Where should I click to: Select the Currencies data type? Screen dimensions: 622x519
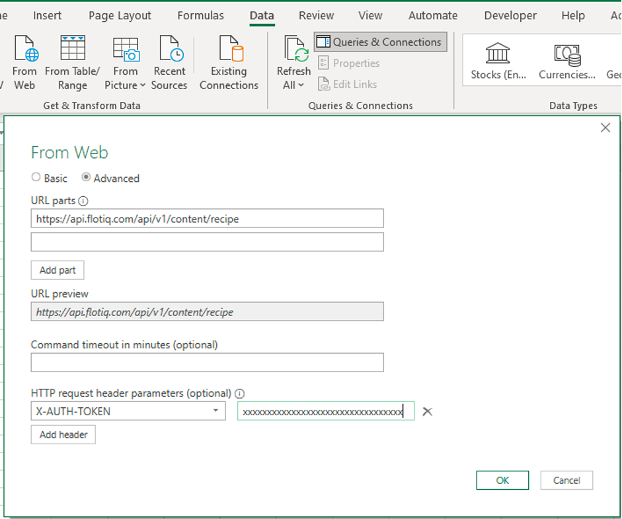tap(567, 61)
